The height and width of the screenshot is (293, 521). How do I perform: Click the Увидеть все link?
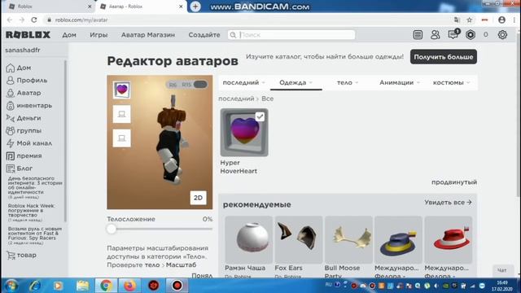coord(448,202)
